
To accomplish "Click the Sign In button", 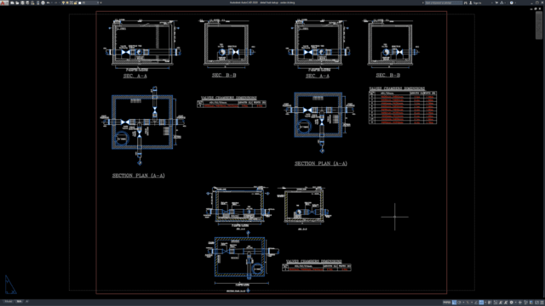I will point(475,3).
